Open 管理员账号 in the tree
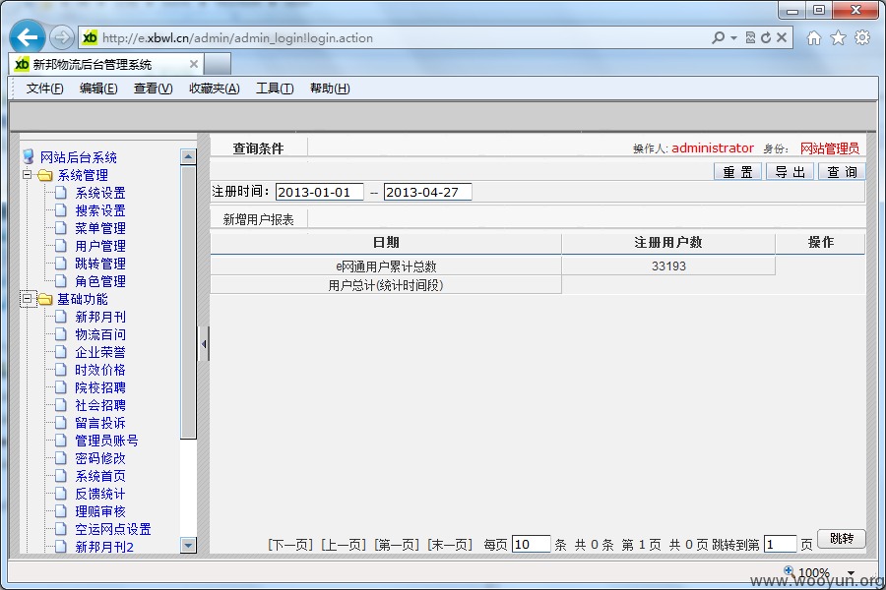886x590 pixels. [106, 441]
